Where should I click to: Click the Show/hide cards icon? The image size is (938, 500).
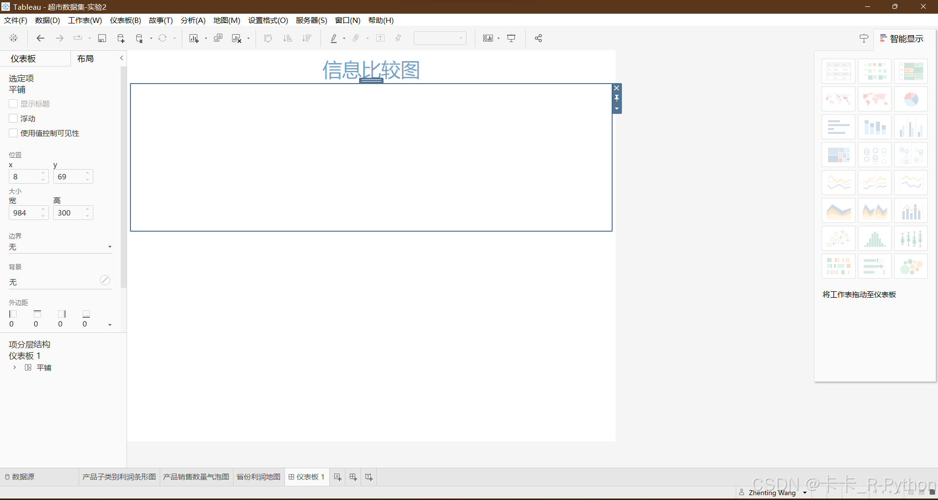tap(488, 38)
